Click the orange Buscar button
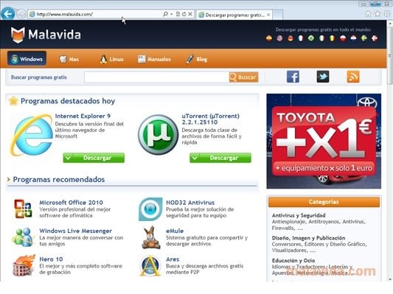The width and height of the screenshot is (393, 294). tap(243, 77)
